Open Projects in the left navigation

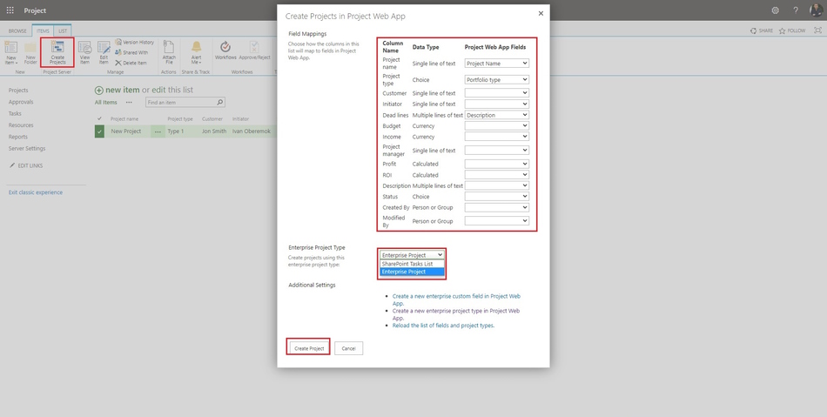[x=18, y=91]
